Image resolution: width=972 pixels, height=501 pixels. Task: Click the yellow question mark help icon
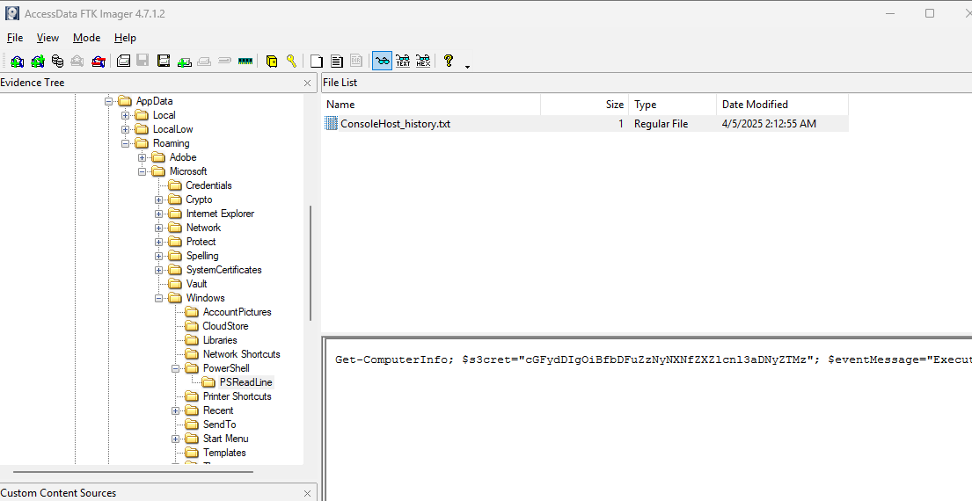(449, 61)
